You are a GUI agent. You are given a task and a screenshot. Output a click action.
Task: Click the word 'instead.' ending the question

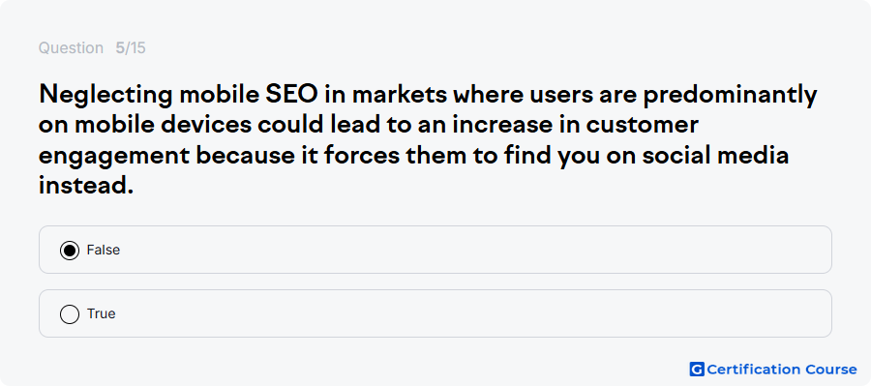[x=86, y=186]
